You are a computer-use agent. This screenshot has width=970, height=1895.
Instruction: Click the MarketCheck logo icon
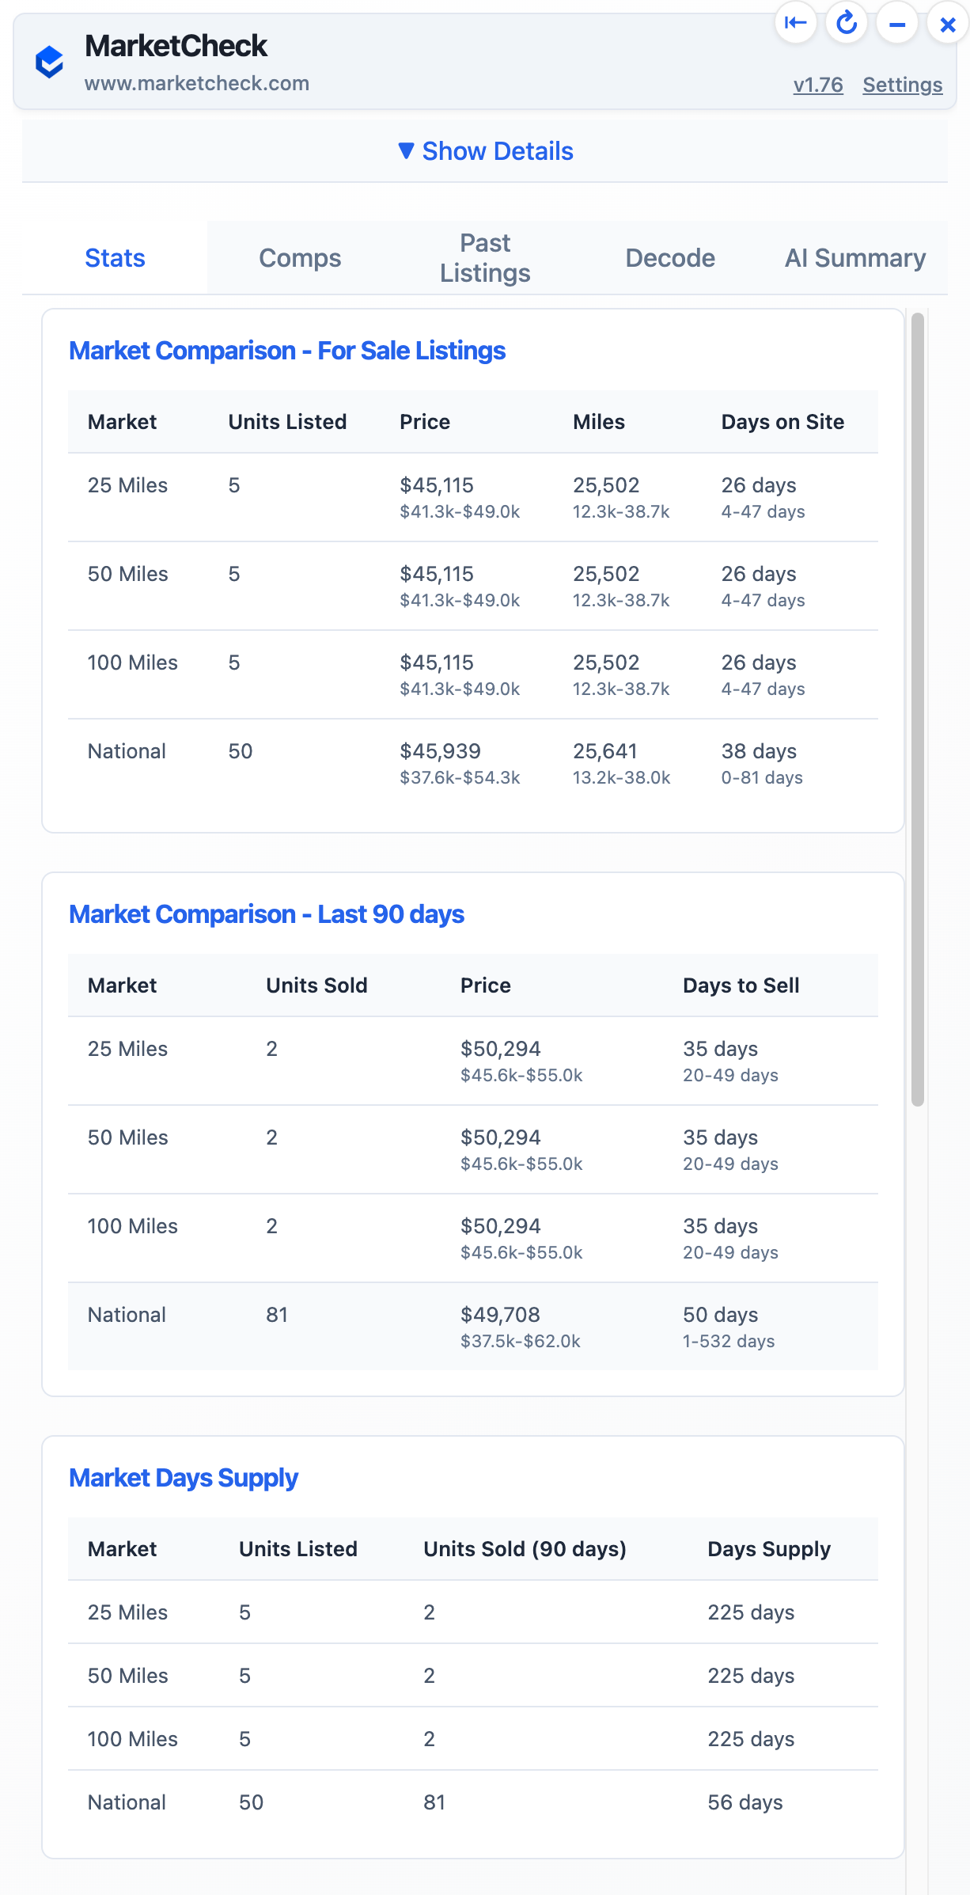point(50,62)
